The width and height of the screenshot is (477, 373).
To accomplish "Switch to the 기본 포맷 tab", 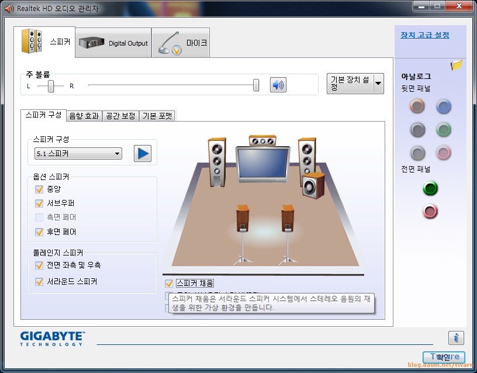I will [x=157, y=116].
